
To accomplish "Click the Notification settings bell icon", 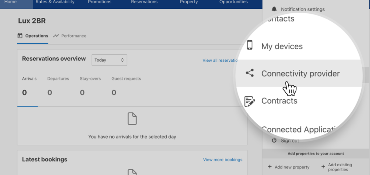I will click(x=274, y=9).
